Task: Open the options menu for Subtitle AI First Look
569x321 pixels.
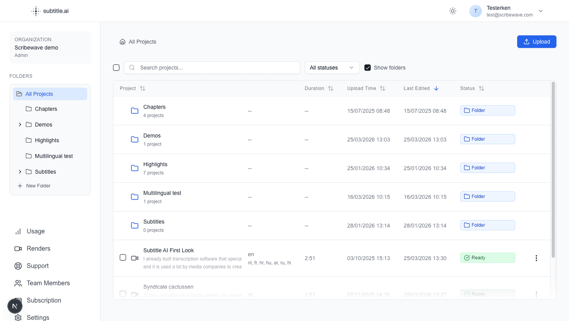Action: coord(536,258)
